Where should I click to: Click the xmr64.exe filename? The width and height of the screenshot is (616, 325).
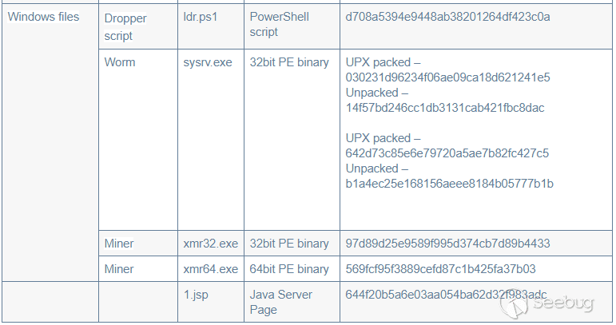(x=211, y=269)
